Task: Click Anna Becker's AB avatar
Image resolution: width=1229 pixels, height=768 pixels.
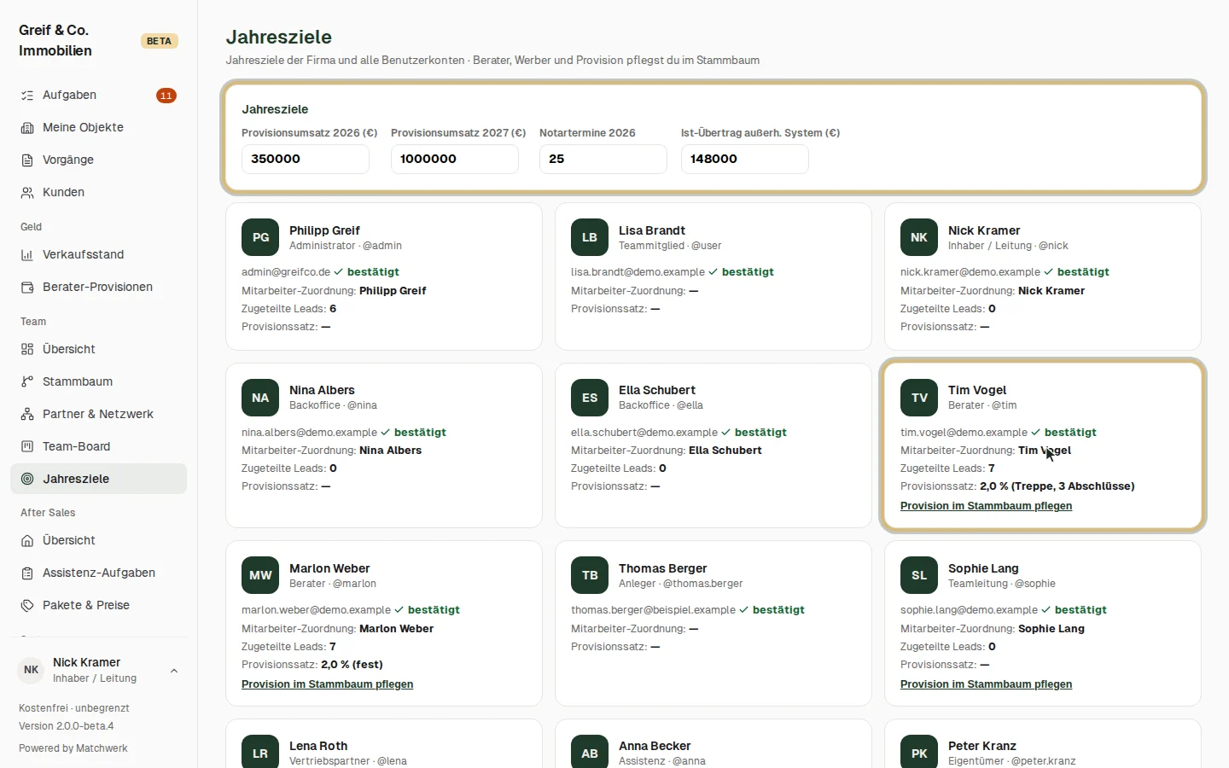Action: pyautogui.click(x=590, y=752)
